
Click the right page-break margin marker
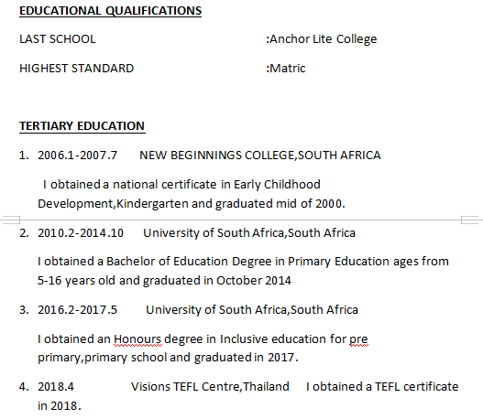[x=472, y=220]
